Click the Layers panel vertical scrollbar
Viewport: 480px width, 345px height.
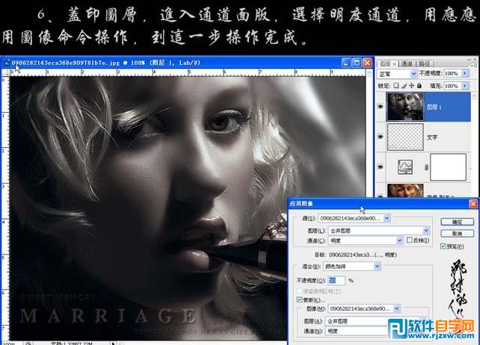pos(475,143)
